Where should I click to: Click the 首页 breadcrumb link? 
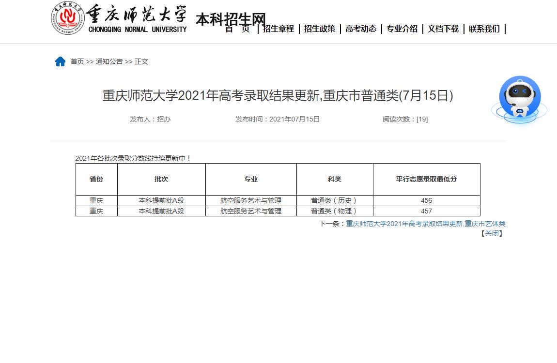coord(77,61)
